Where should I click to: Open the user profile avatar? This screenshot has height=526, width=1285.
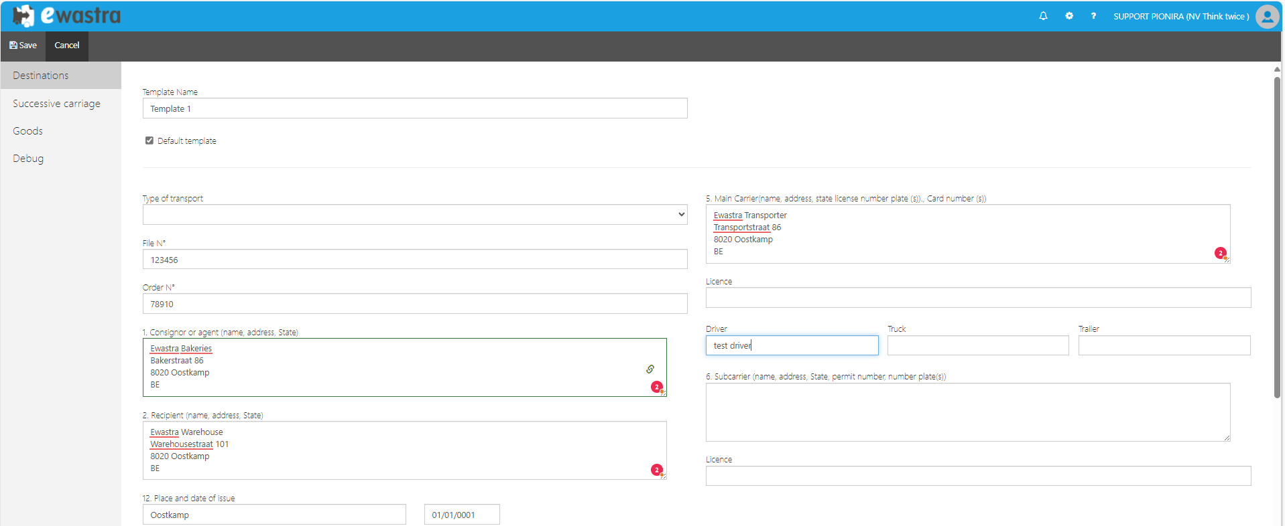pos(1267,16)
